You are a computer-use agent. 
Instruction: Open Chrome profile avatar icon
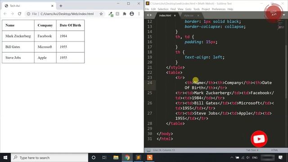(x=132, y=14)
